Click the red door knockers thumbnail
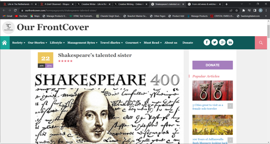The image size is (270, 144). pos(212,91)
